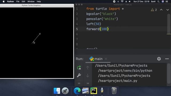
Task: Open Siri from the menu bar
Action: click(x=163, y=2)
